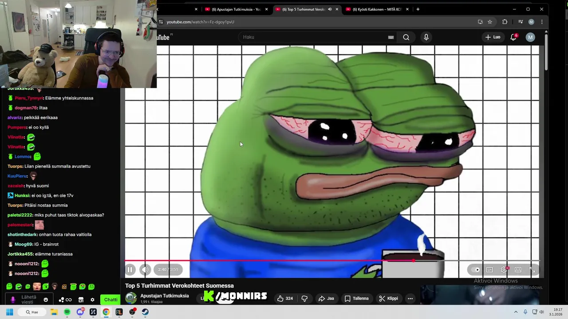Viewport: 568px width, 319px height.
Task: Mute the Top 5 Turhimmat tab audio
Action: tap(330, 9)
